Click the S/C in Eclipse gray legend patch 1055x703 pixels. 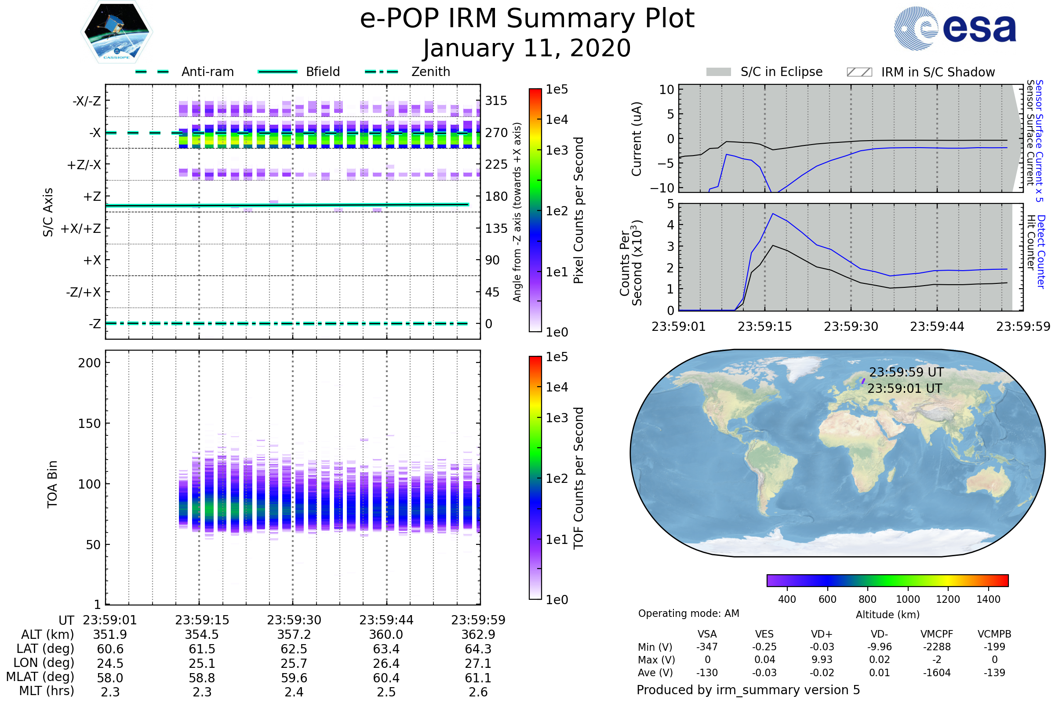[719, 72]
